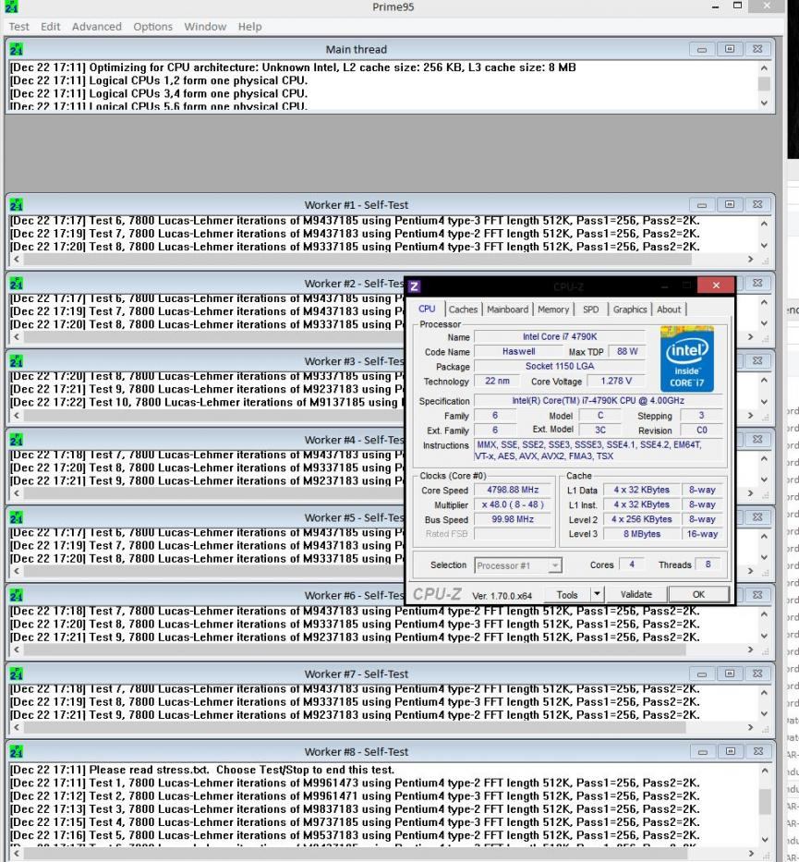Minimize the Main thread window
Viewport: 799px width, 862px height.
coord(702,49)
